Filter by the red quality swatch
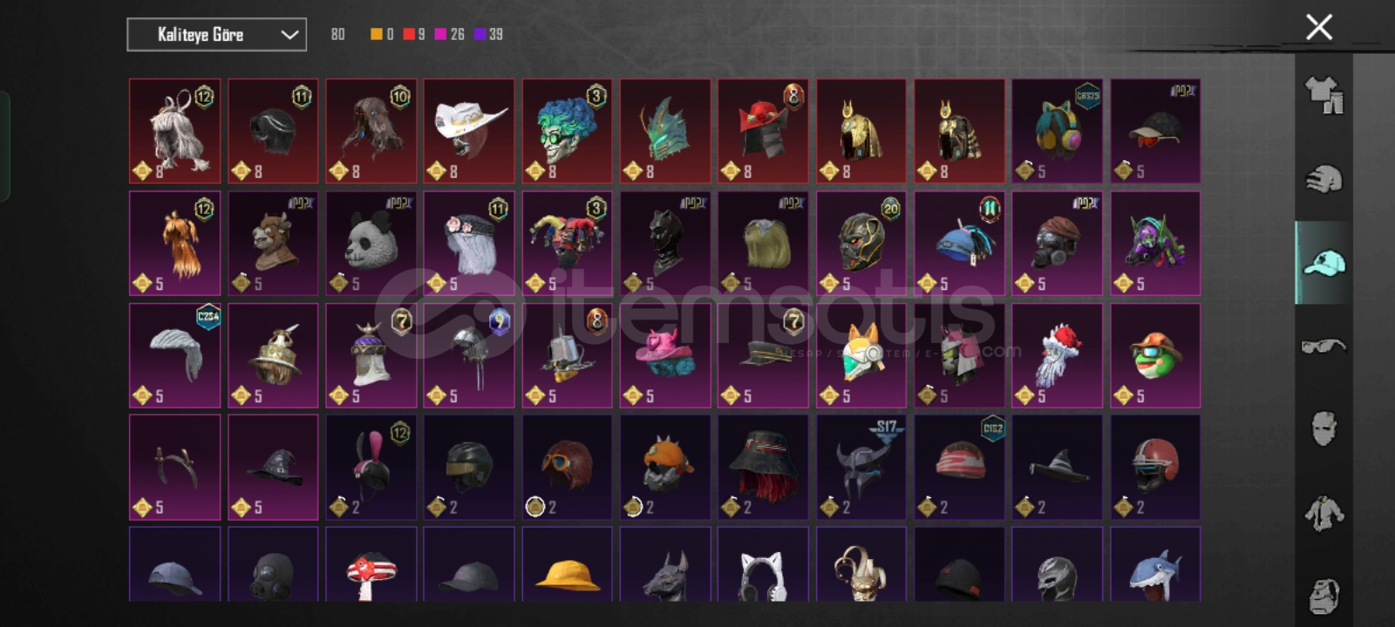The height and width of the screenshot is (627, 1395). [409, 34]
